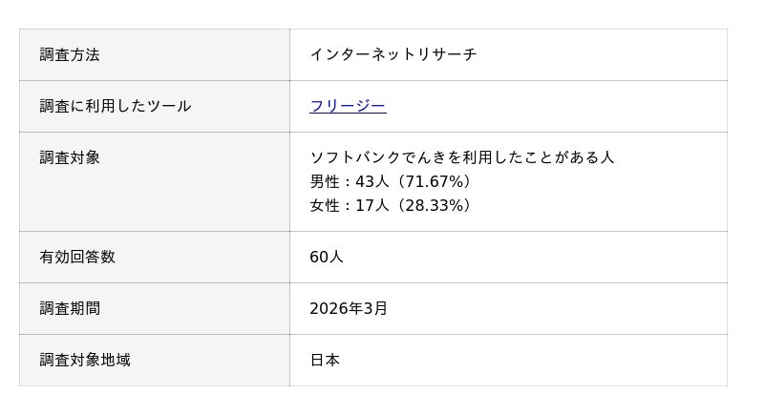Click the 調査に利用したツール label
764x415 pixels.
116,106
